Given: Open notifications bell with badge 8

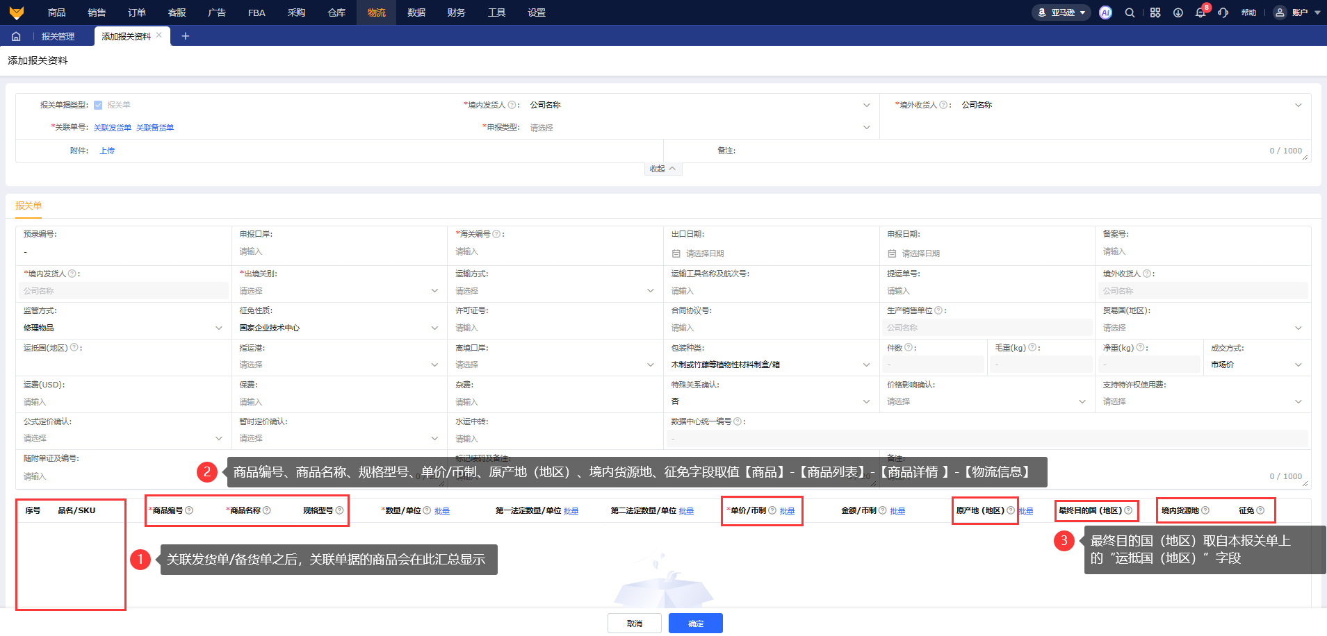Looking at the screenshot, I should click(1200, 12).
